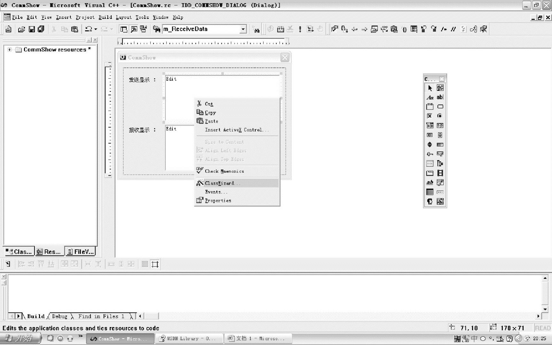Click the Test dialog icon in dialog toolbar
552x345 pixels.
8,264
